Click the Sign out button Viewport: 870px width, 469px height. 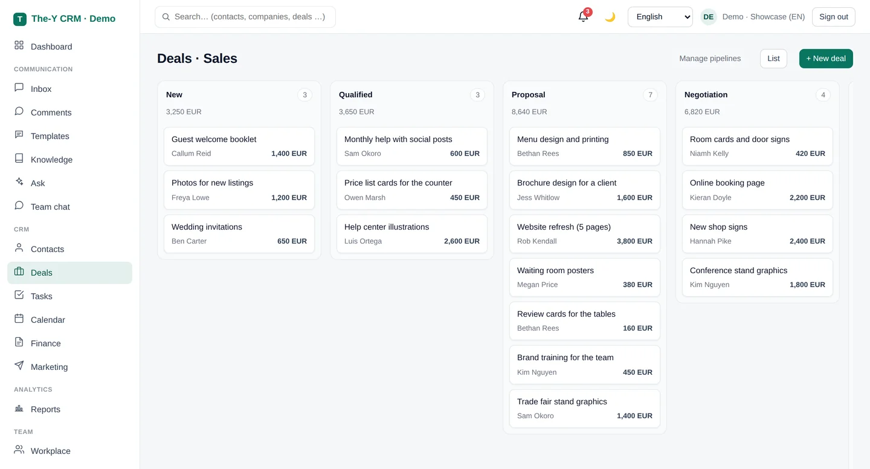click(834, 17)
